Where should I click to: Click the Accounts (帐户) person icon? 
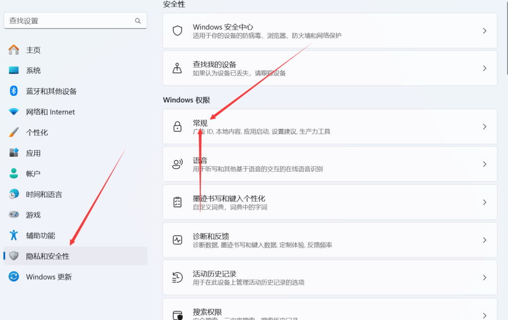coord(13,173)
